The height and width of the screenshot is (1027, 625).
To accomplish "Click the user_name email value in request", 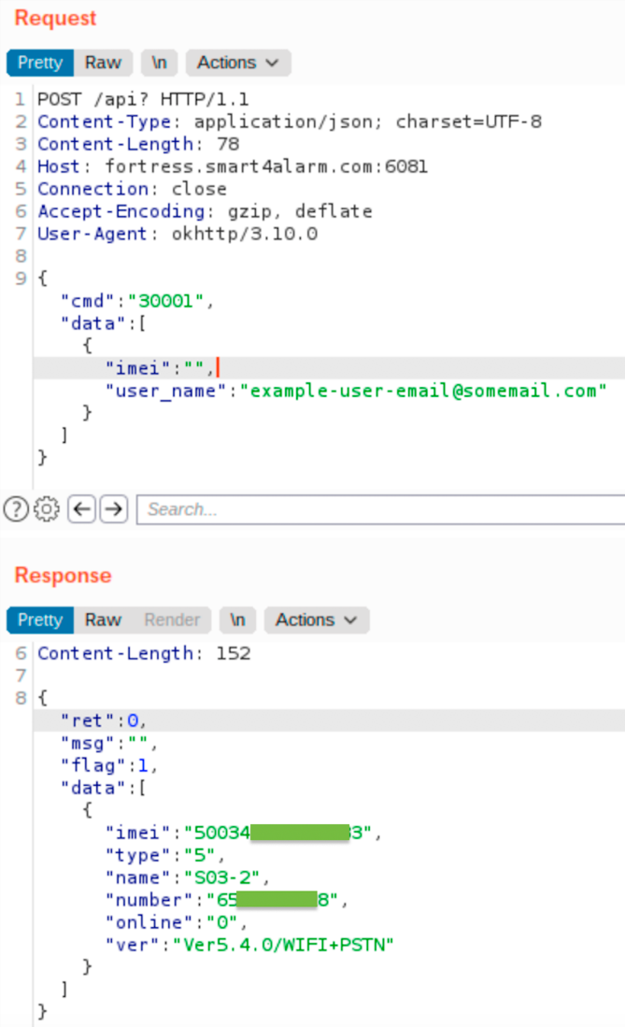I will point(424,391).
